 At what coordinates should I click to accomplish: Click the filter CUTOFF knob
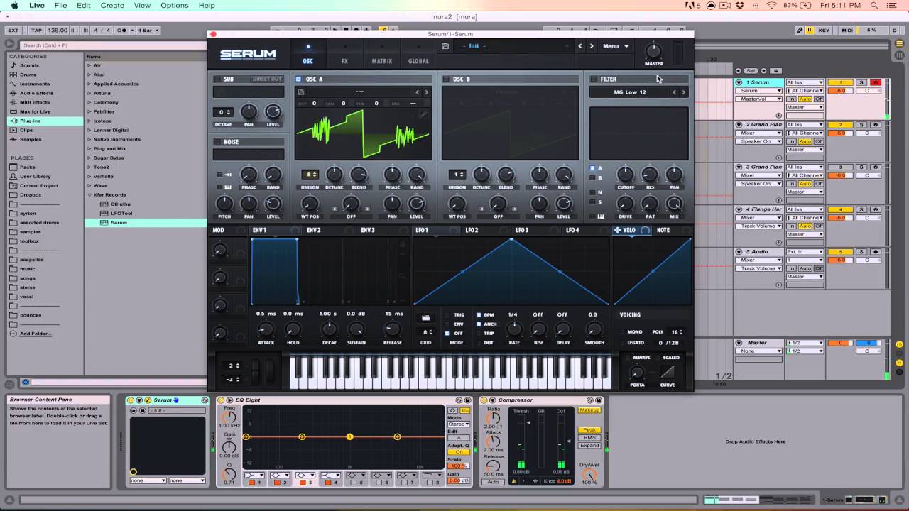click(x=625, y=175)
